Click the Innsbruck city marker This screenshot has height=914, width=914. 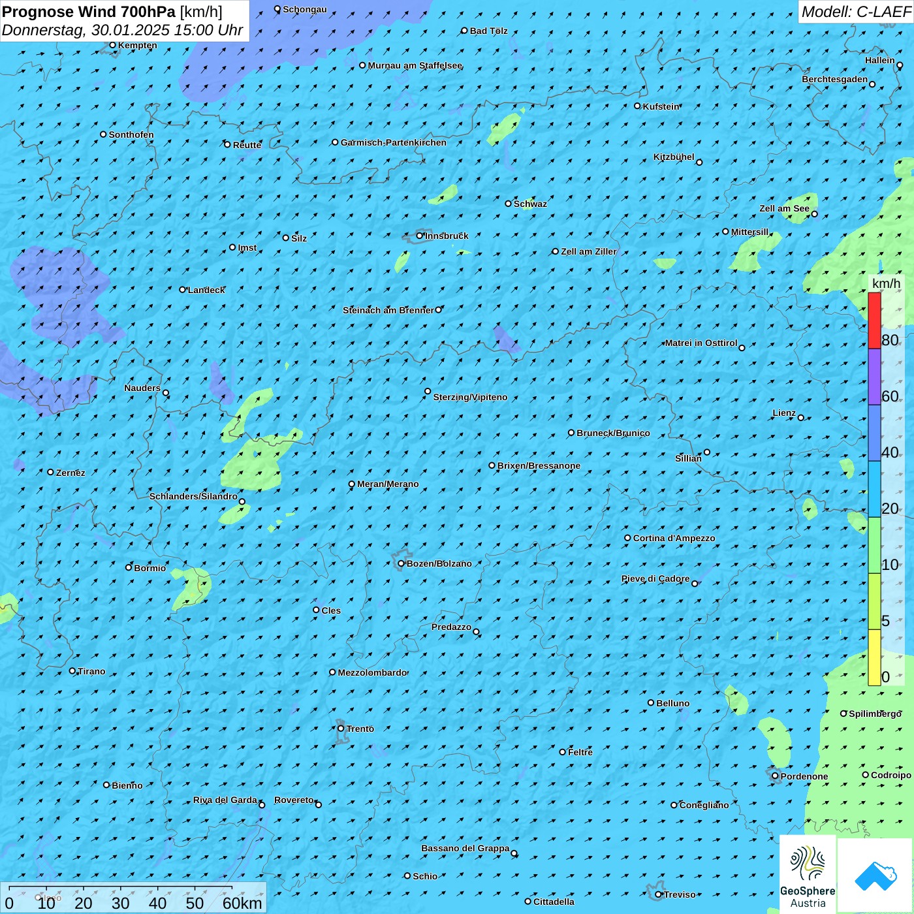420,236
